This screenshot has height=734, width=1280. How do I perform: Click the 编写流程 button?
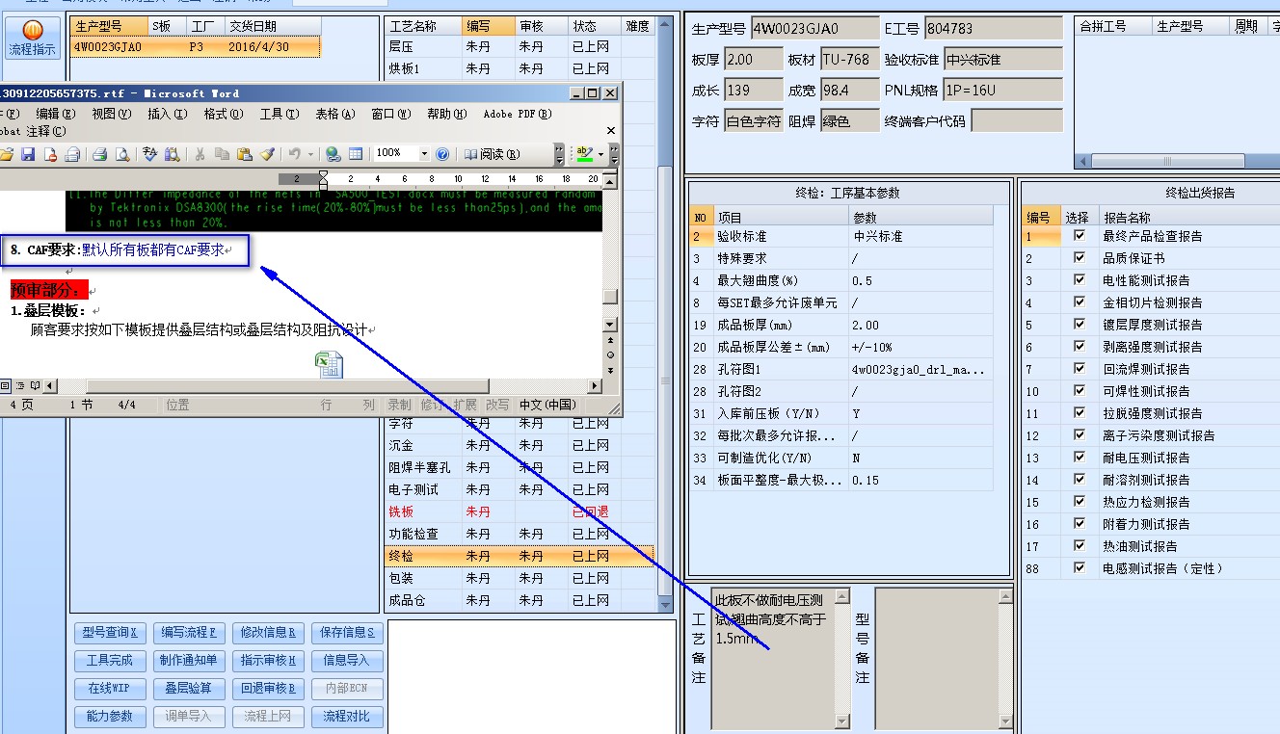coord(190,633)
